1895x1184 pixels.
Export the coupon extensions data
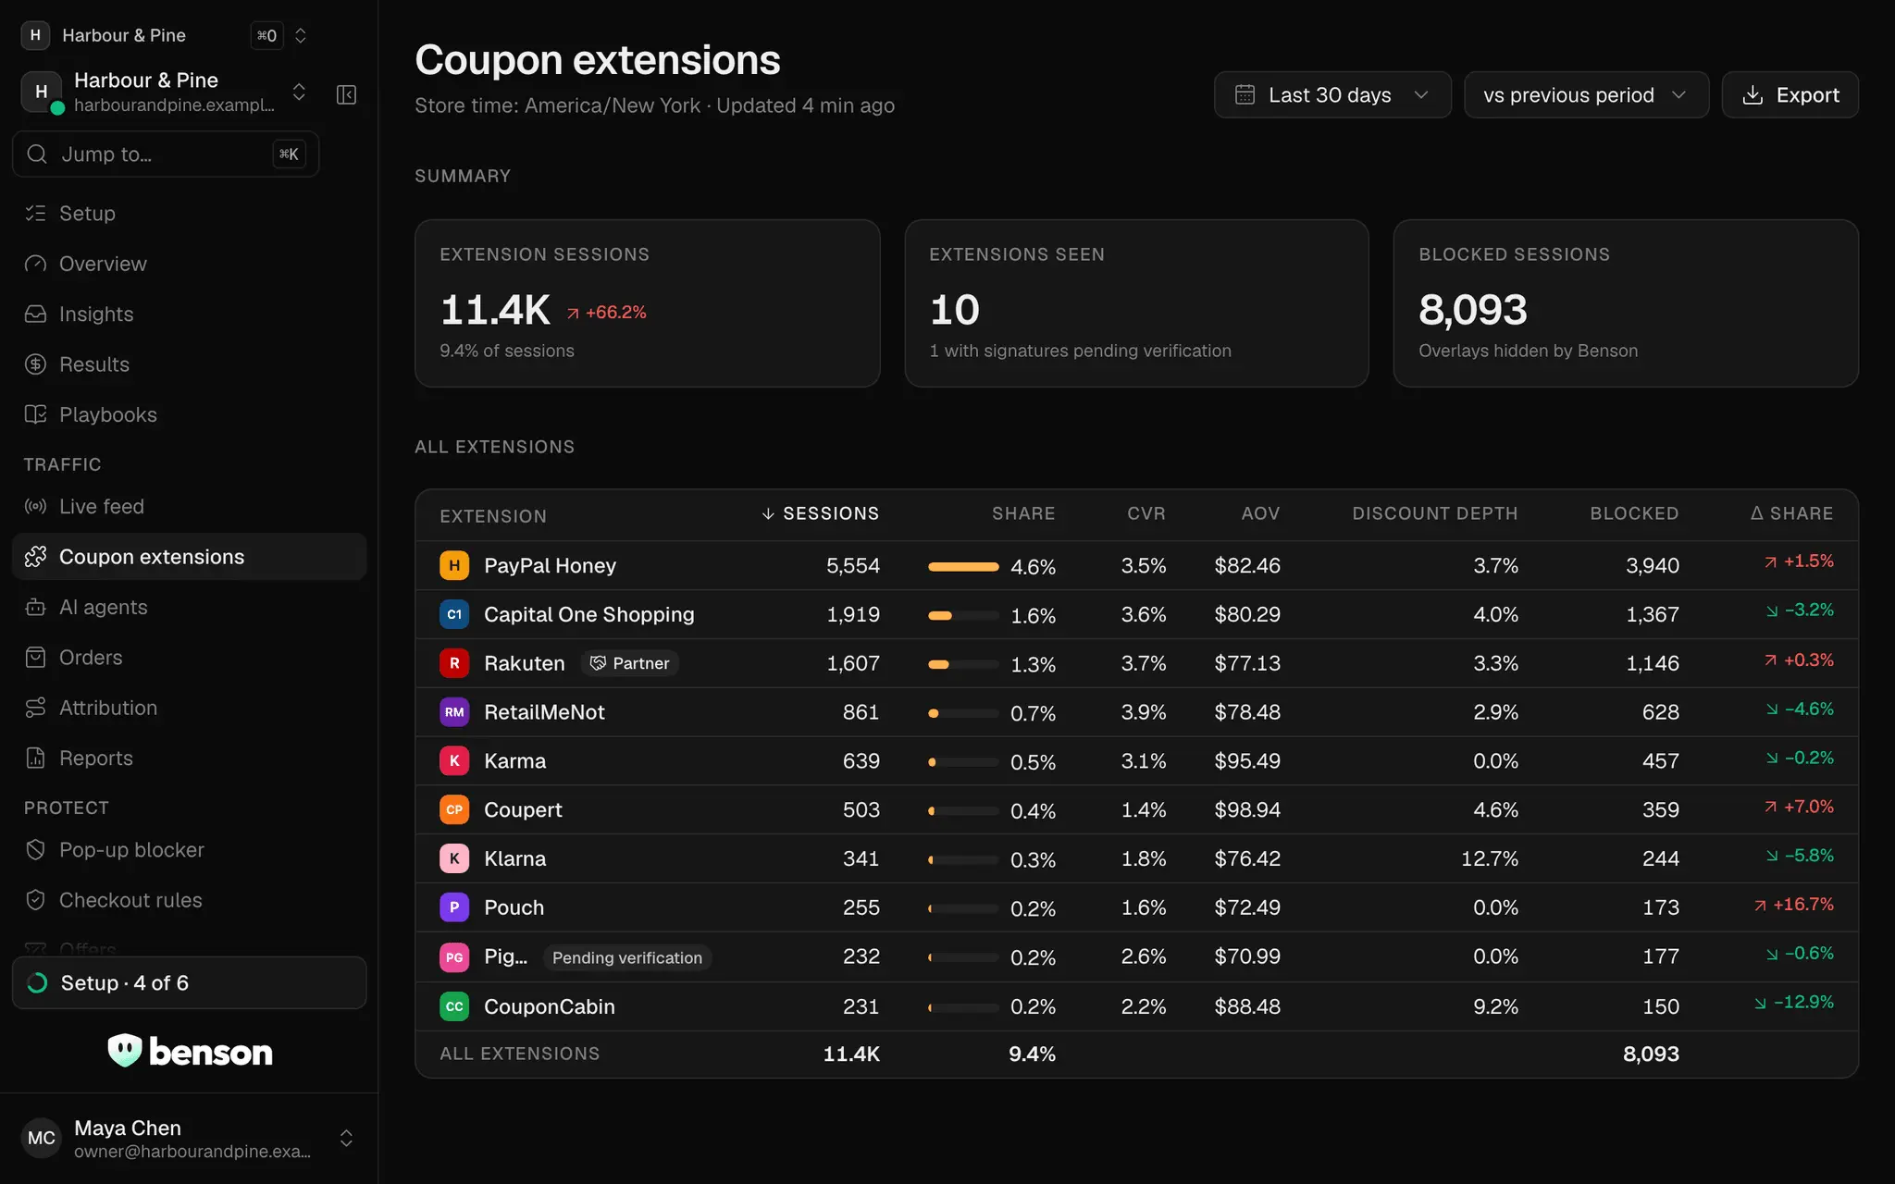(x=1790, y=94)
